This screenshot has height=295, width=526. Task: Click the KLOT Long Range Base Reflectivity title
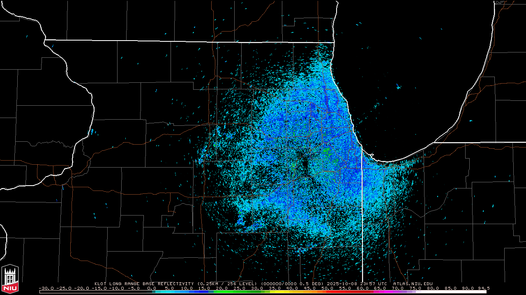144,284
